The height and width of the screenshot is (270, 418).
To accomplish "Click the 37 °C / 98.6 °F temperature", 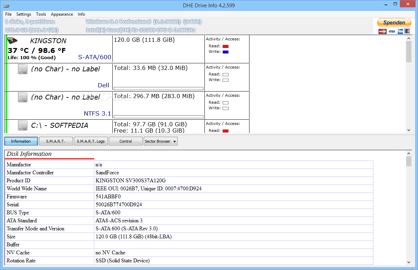I will pyautogui.click(x=37, y=50).
